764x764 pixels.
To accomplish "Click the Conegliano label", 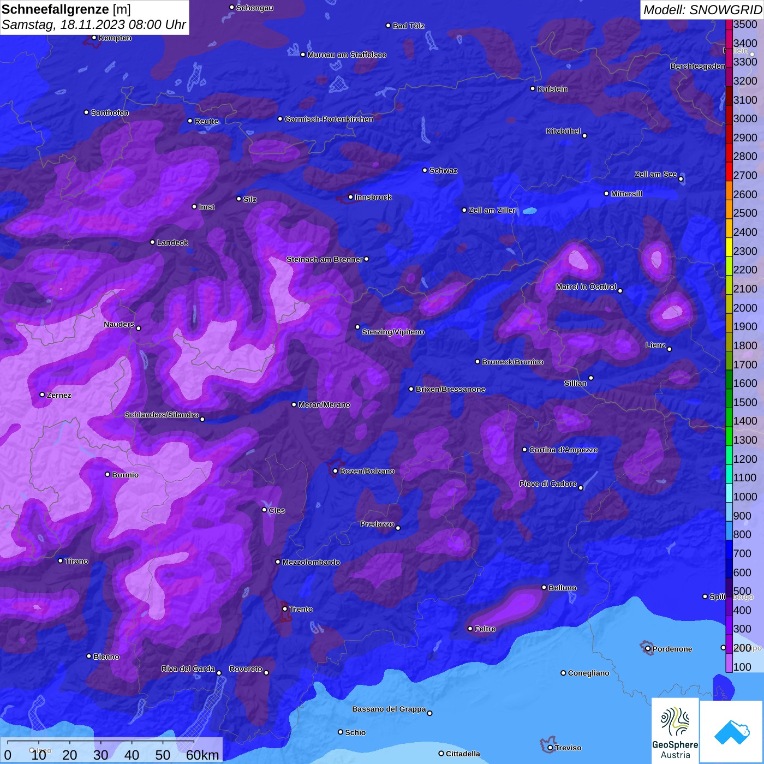I will pos(588,673).
